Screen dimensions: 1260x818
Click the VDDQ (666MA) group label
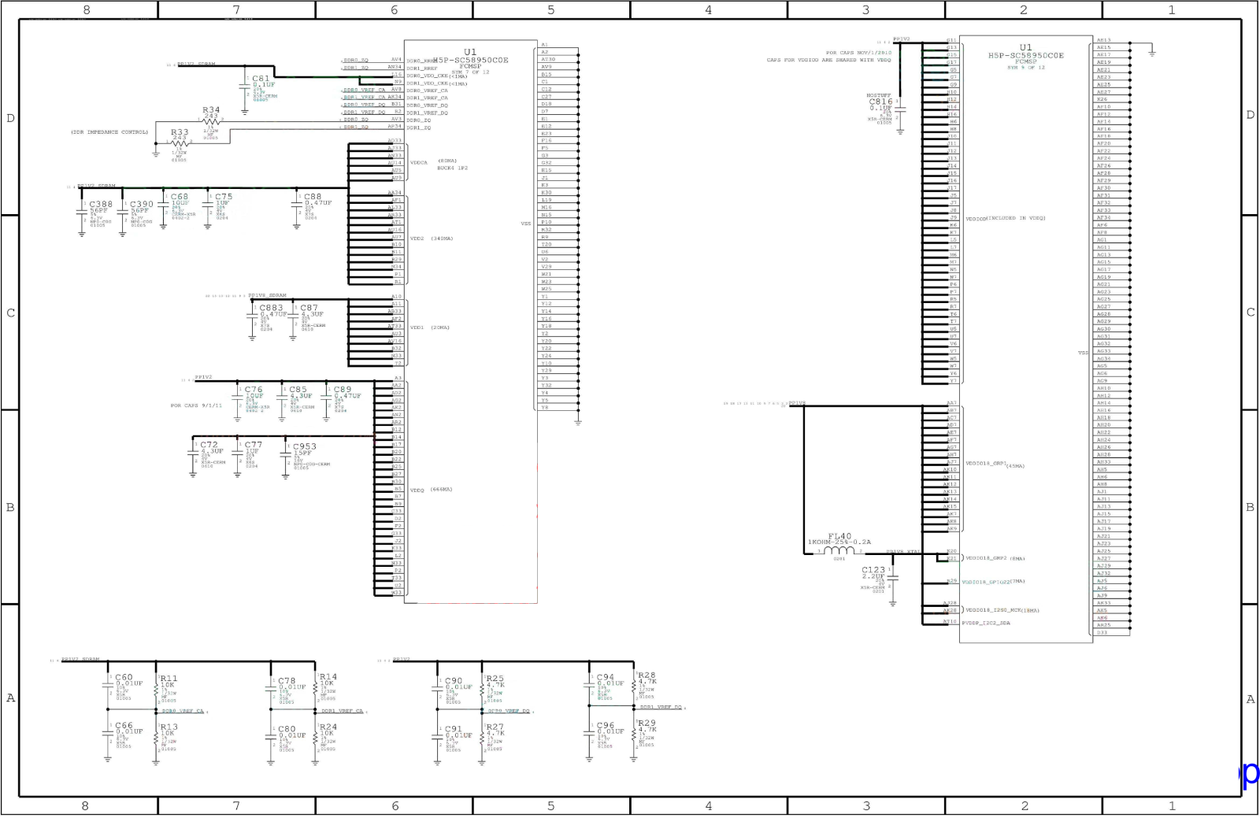432,490
